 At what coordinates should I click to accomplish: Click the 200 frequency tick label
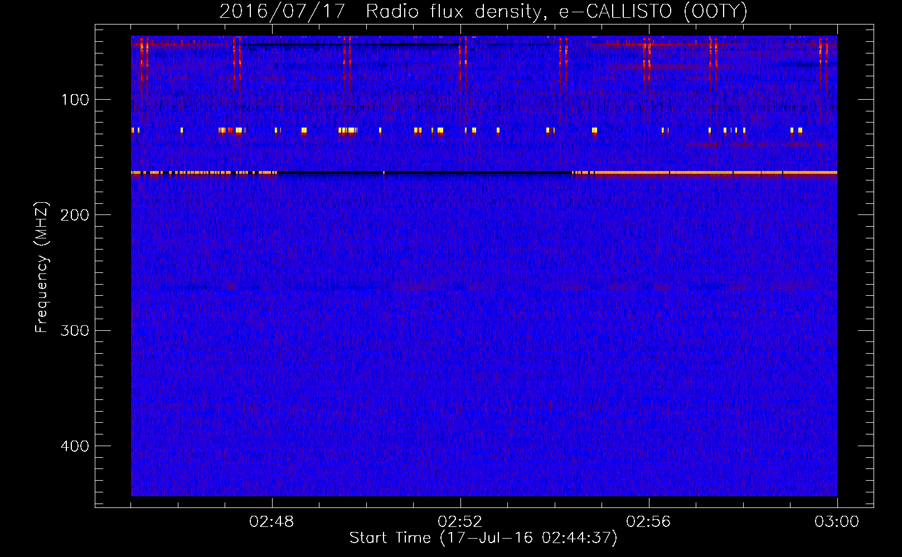pos(75,215)
